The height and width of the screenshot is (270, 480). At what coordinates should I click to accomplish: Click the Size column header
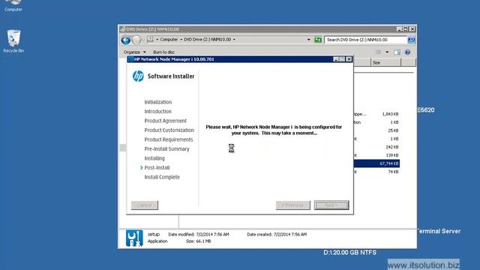[385, 62]
